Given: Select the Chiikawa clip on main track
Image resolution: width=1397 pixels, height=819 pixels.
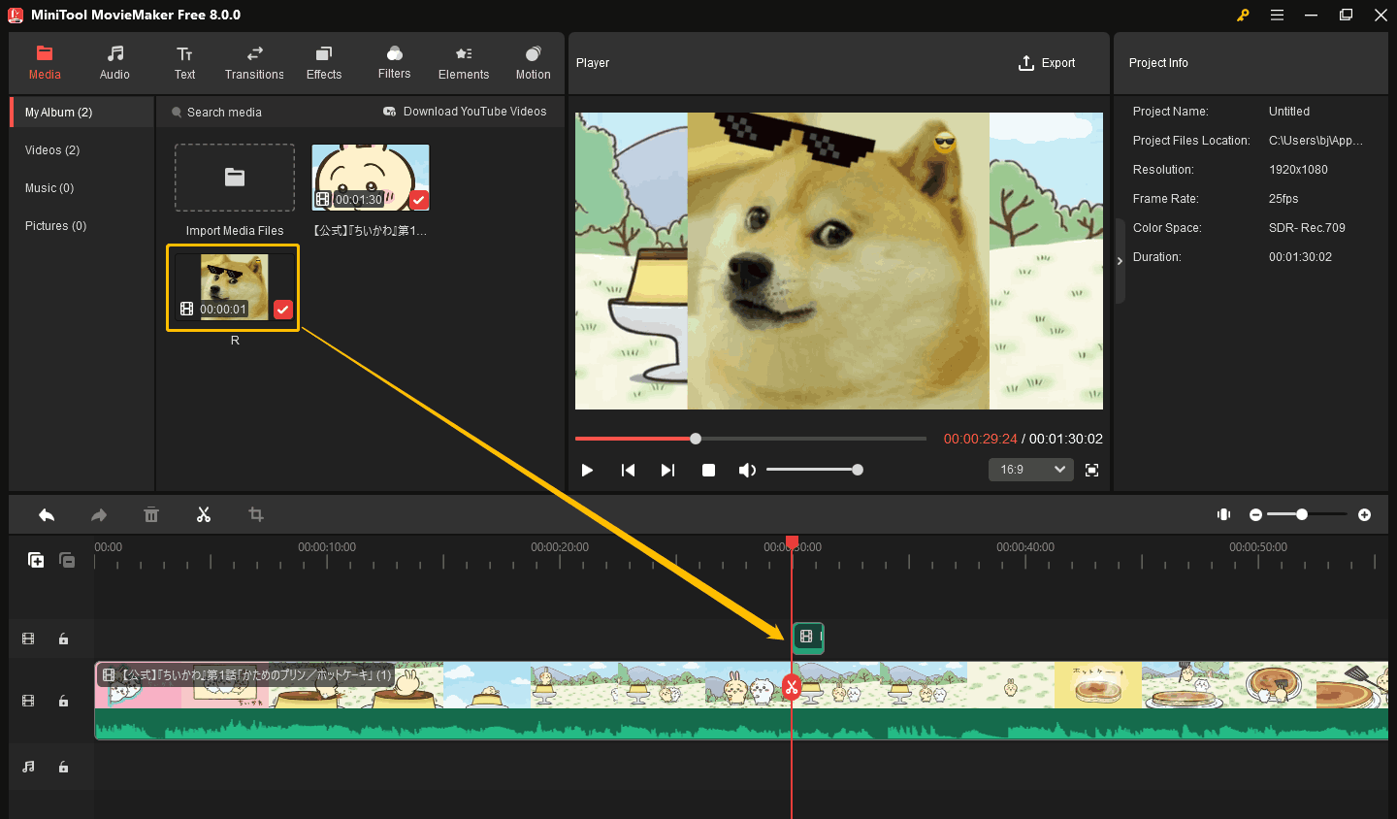Looking at the screenshot, I should (x=741, y=701).
